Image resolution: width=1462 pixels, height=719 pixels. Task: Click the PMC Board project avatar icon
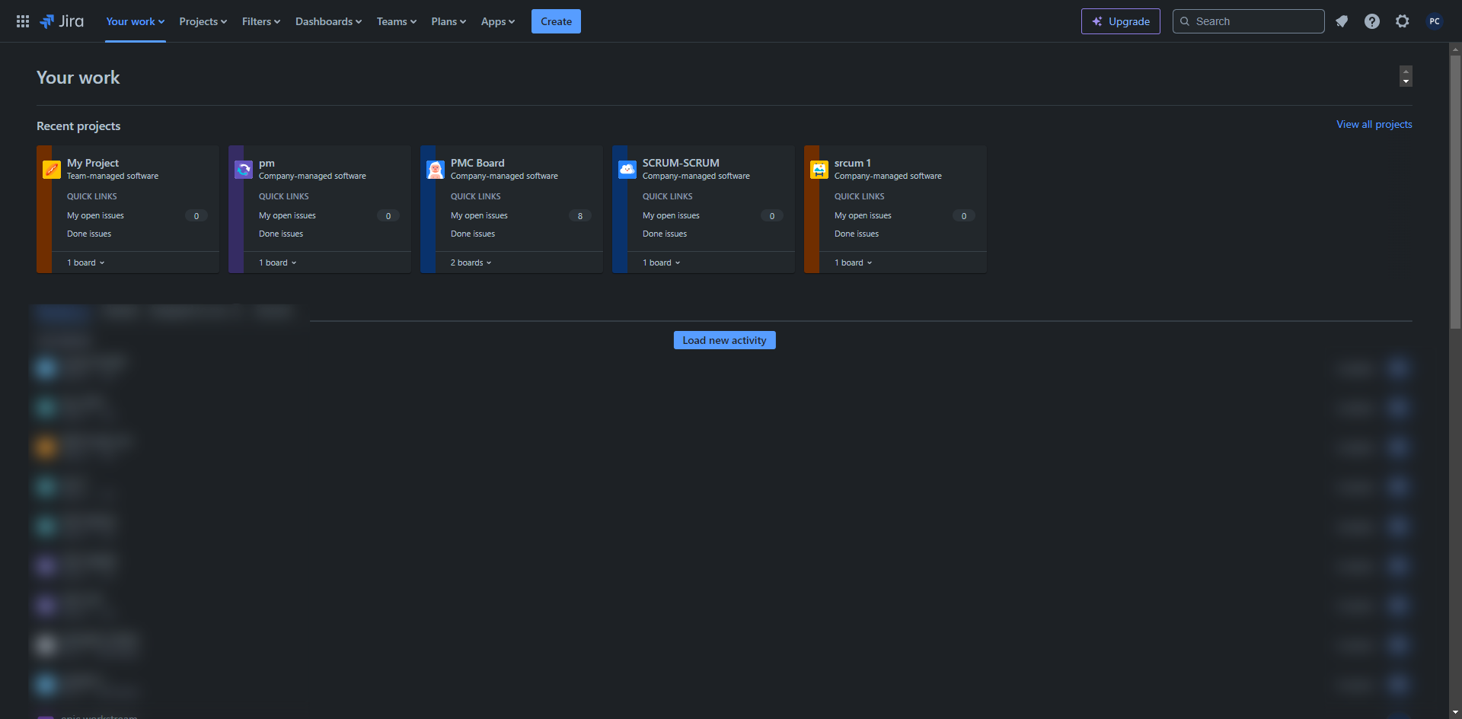[436, 169]
